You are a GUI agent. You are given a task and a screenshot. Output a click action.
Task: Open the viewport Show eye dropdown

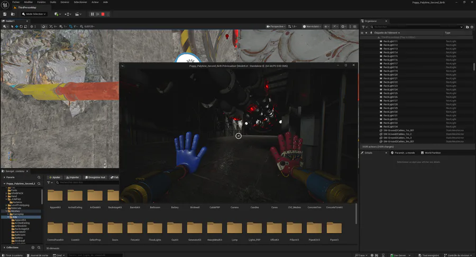click(x=327, y=27)
